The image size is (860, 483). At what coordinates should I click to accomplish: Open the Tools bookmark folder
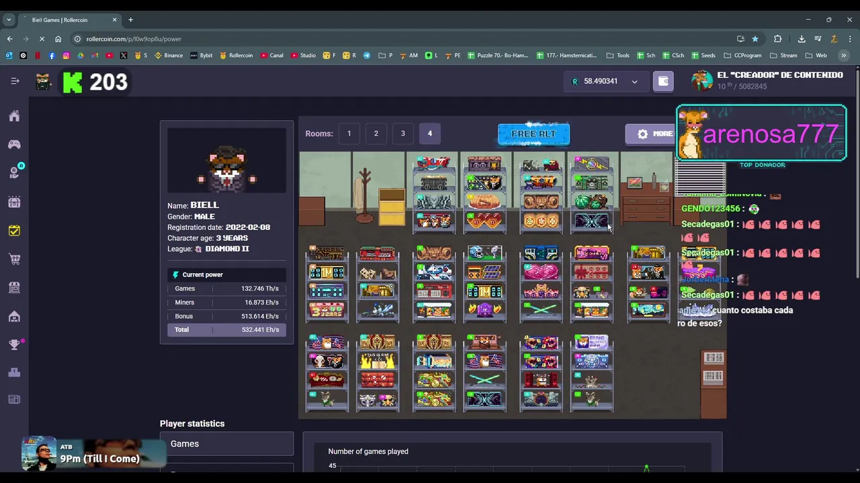617,56
